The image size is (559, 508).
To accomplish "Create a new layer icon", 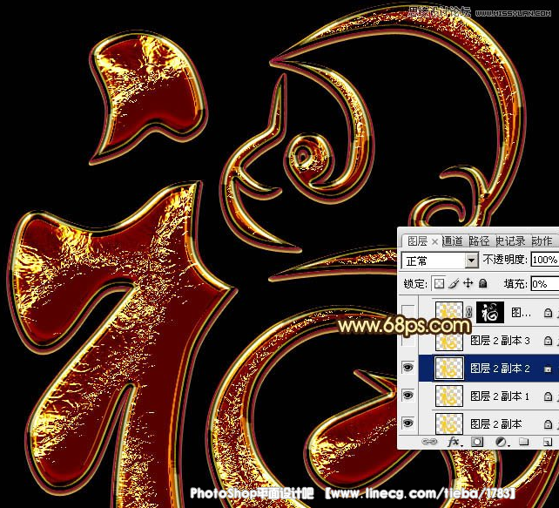I will pyautogui.click(x=547, y=442).
